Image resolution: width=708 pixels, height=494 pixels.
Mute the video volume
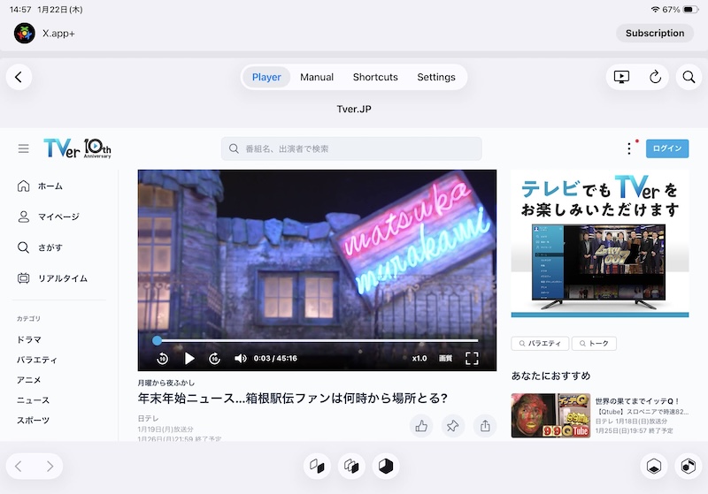point(240,358)
